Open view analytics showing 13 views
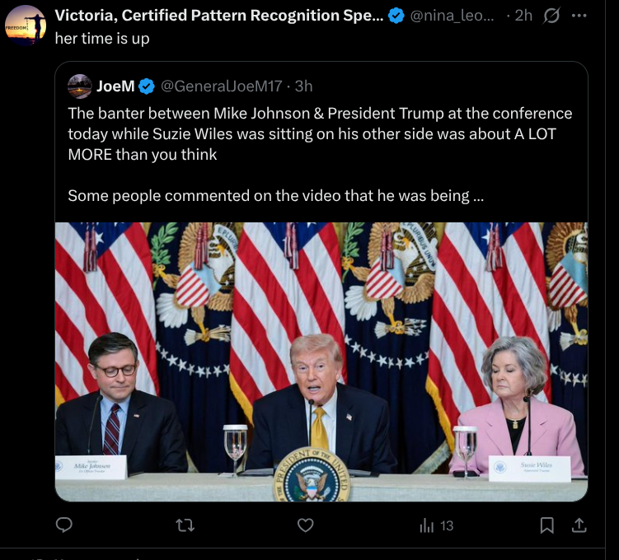 [x=437, y=525]
